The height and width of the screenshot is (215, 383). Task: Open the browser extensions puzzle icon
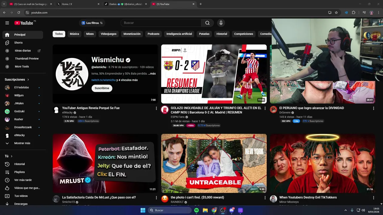(x=353, y=13)
